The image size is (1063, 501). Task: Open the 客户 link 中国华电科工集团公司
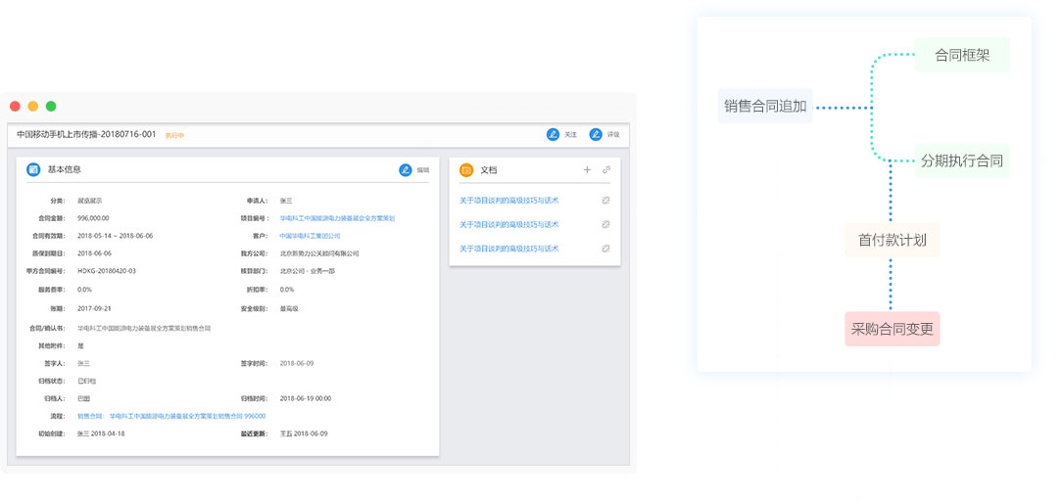(310, 236)
